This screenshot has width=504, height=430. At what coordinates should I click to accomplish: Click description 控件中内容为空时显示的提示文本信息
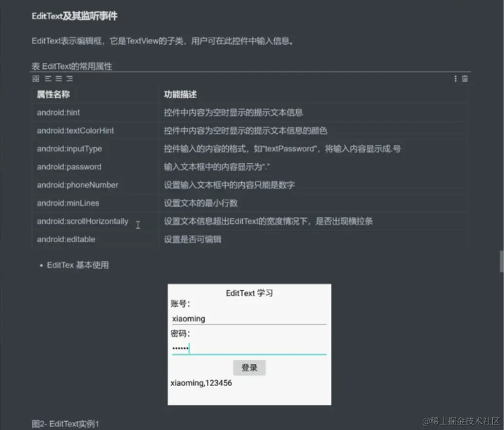pyautogui.click(x=234, y=112)
